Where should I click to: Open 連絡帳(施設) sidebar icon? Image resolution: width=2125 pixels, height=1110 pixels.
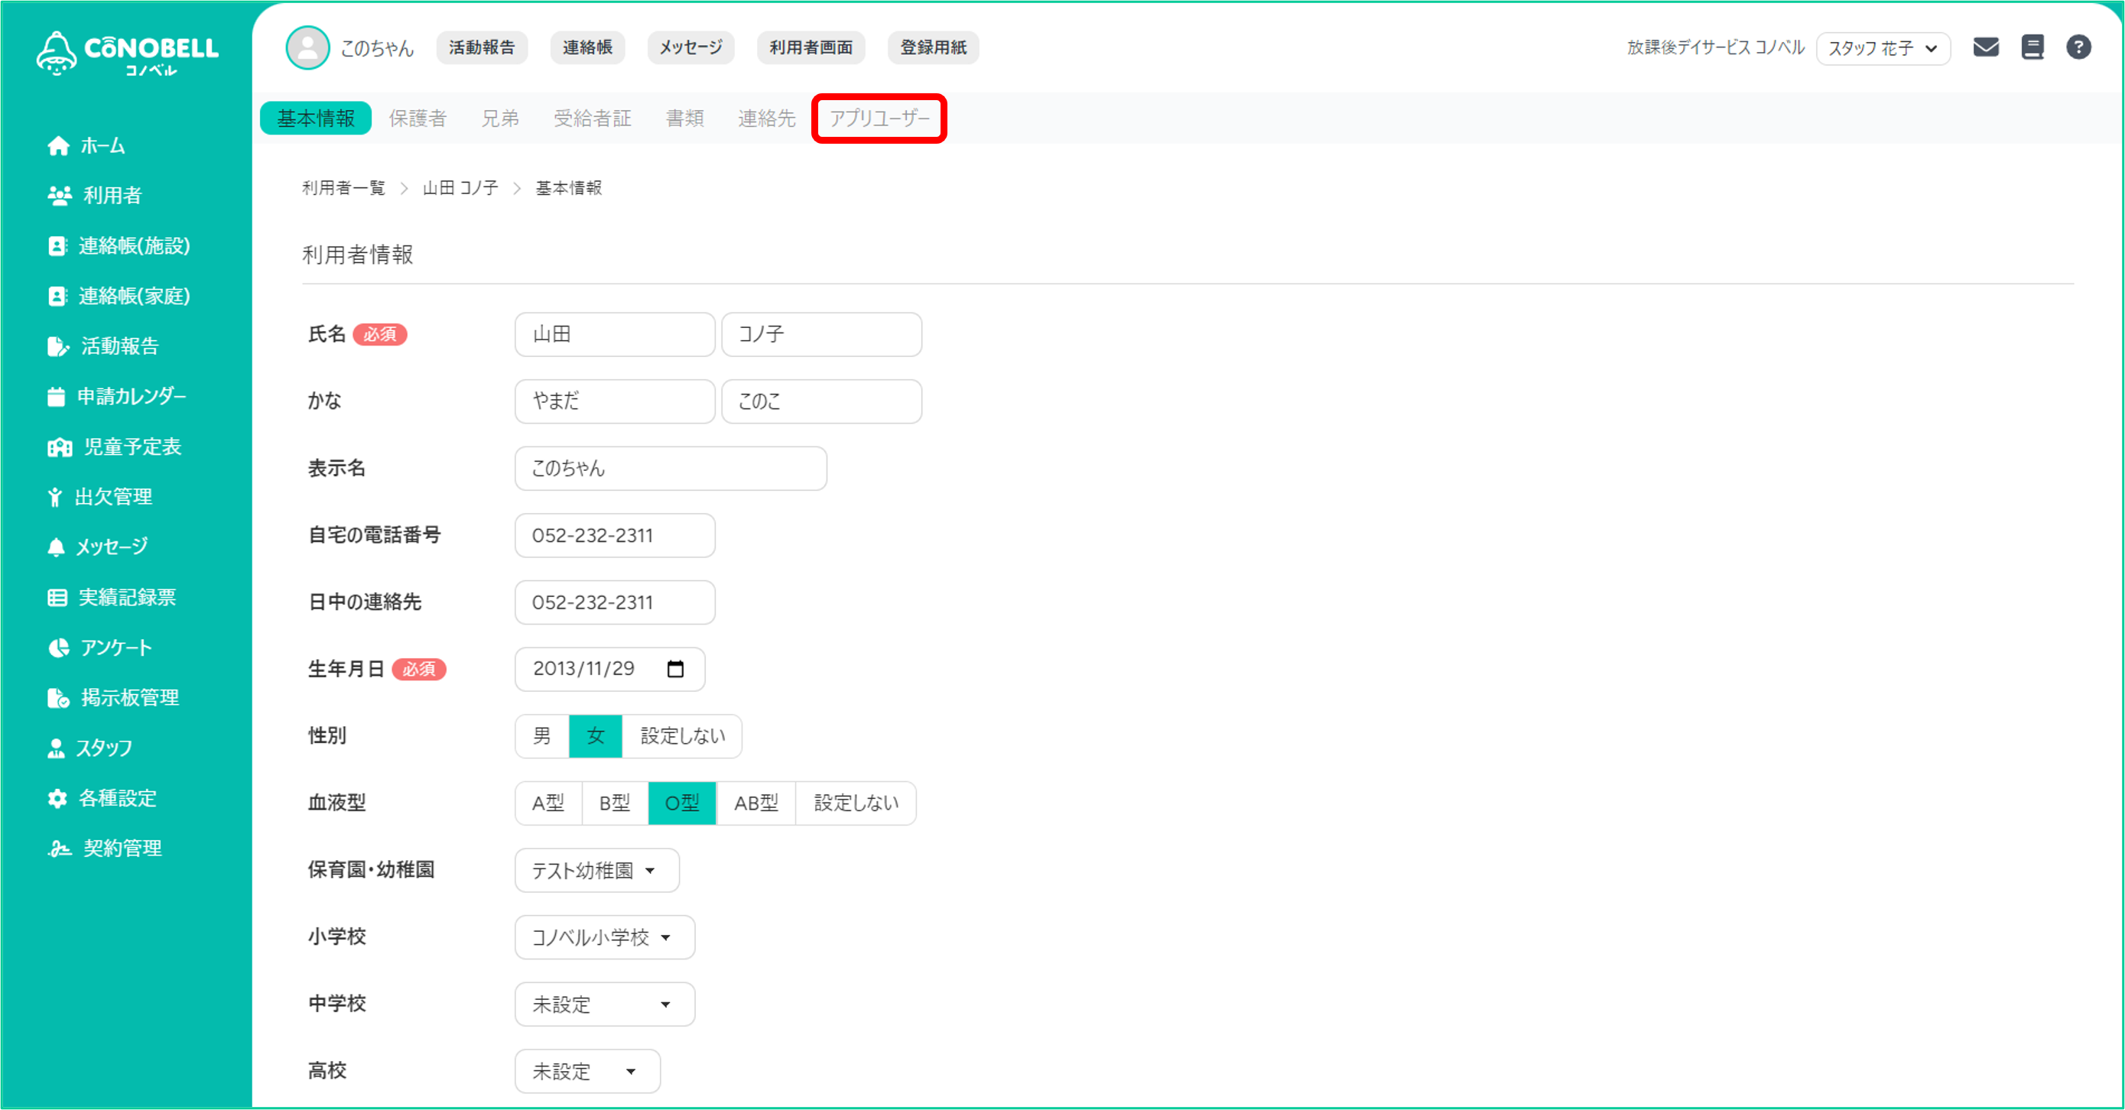(57, 245)
